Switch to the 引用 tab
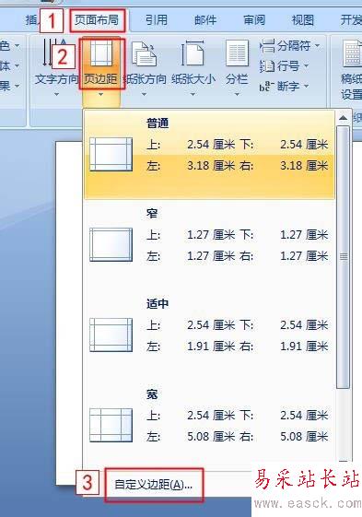Screen dimensions: 362x517 [157, 20]
